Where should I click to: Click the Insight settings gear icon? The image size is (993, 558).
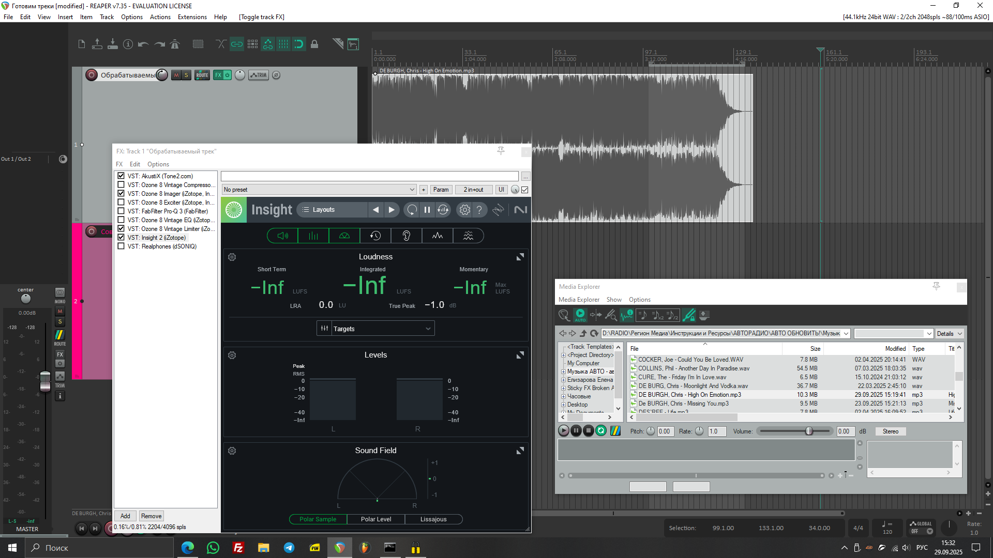[464, 210]
